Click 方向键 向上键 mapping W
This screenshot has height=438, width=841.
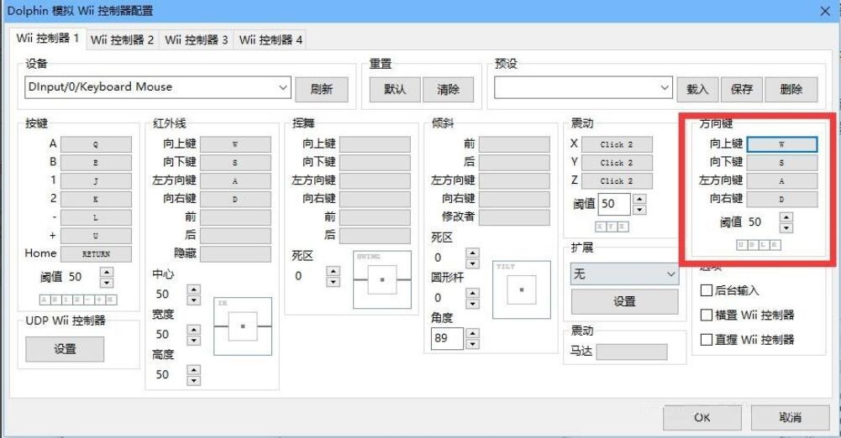pos(782,144)
